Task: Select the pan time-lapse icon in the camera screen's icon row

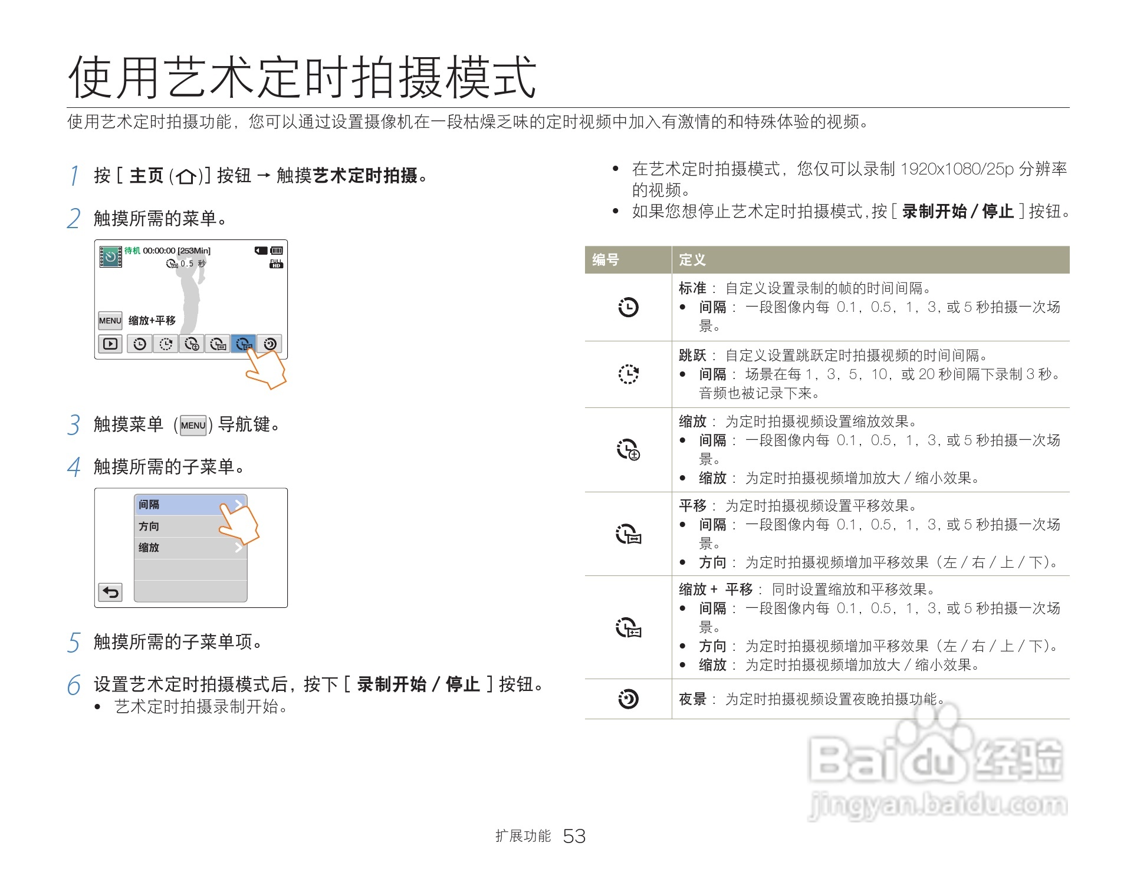Action: (x=218, y=344)
